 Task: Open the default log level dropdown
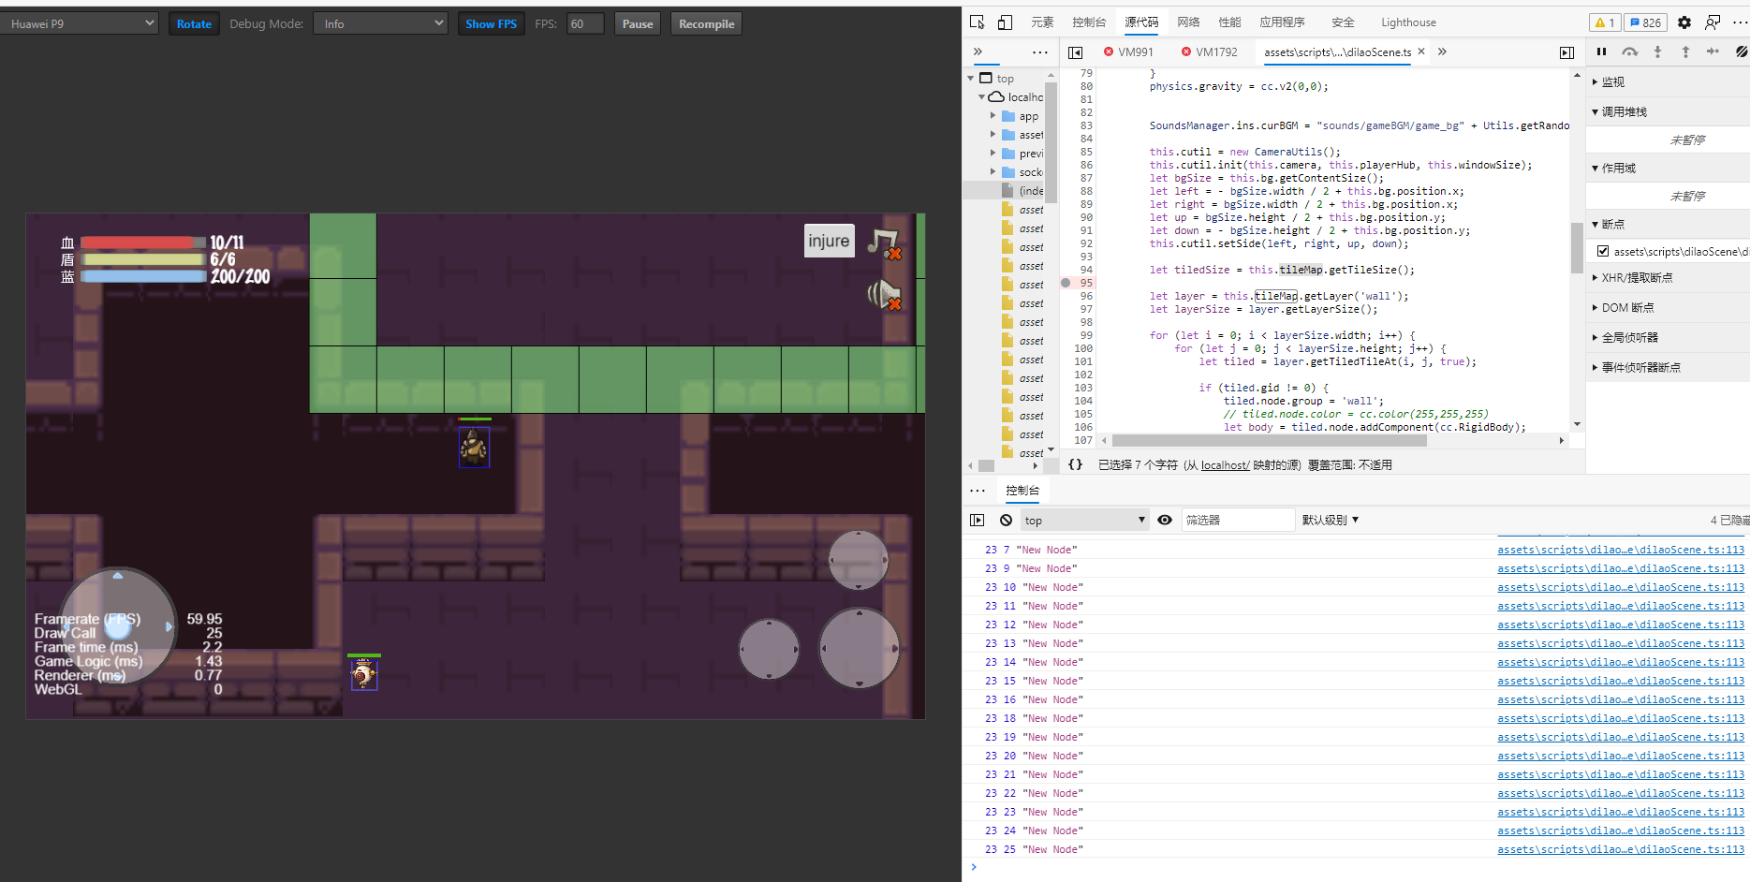[1330, 520]
